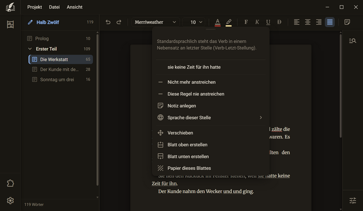Image resolution: width=363 pixels, height=211 pixels.
Task: Click the pencil icon beside Halb Zwölf
Action: click(30, 22)
